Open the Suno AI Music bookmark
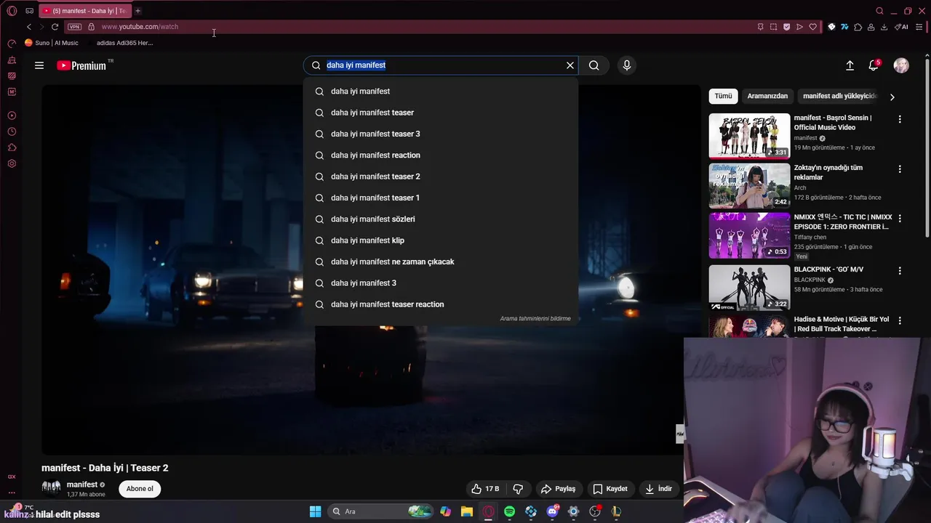931x523 pixels. (x=52, y=43)
